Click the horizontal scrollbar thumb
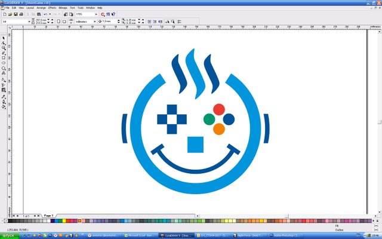The height and width of the screenshot is (239, 382). point(286,216)
